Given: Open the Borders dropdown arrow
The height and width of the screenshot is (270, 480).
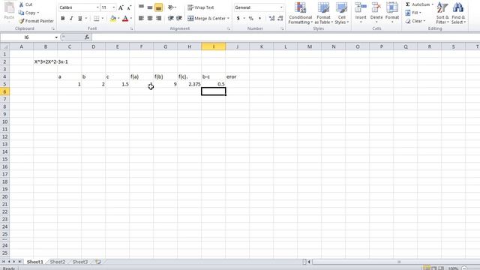Looking at the screenshot, I should (x=103, y=18).
